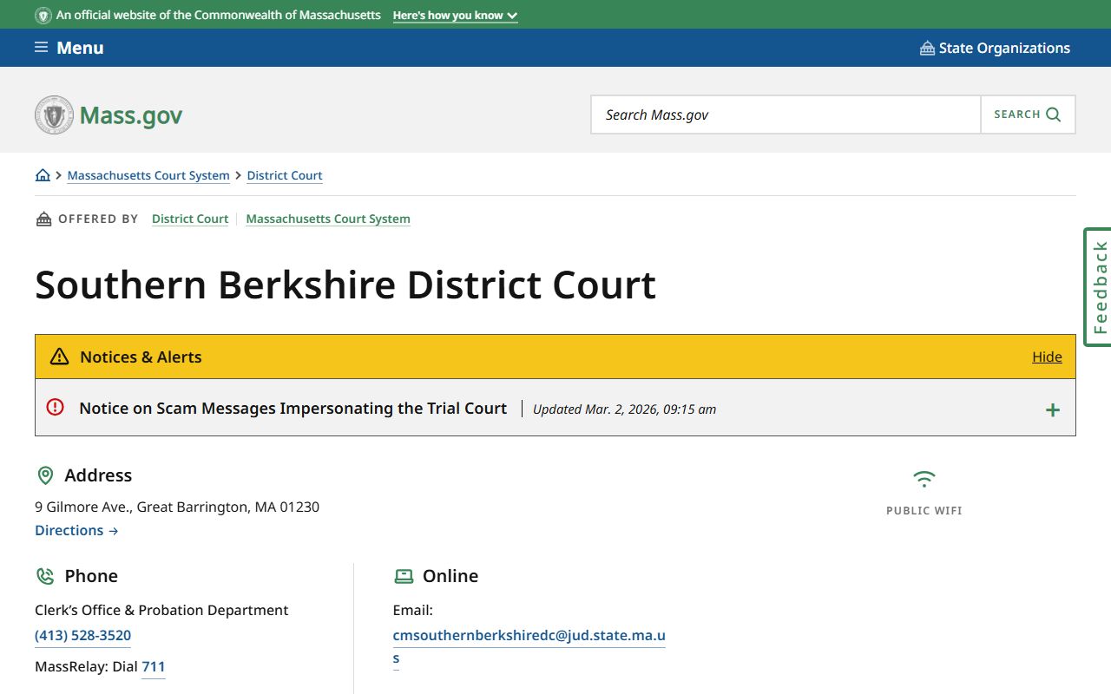
Task: Click the Online laptop icon
Action: tap(404, 576)
